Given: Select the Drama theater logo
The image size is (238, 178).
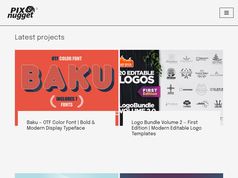Looking at the screenshot, I should coord(171,73).
